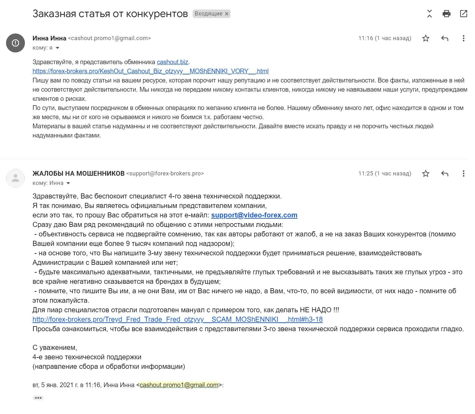Screen dimensions: 475x414
Task: Expand recipient details under Инна Инна
Action: click(x=57, y=48)
